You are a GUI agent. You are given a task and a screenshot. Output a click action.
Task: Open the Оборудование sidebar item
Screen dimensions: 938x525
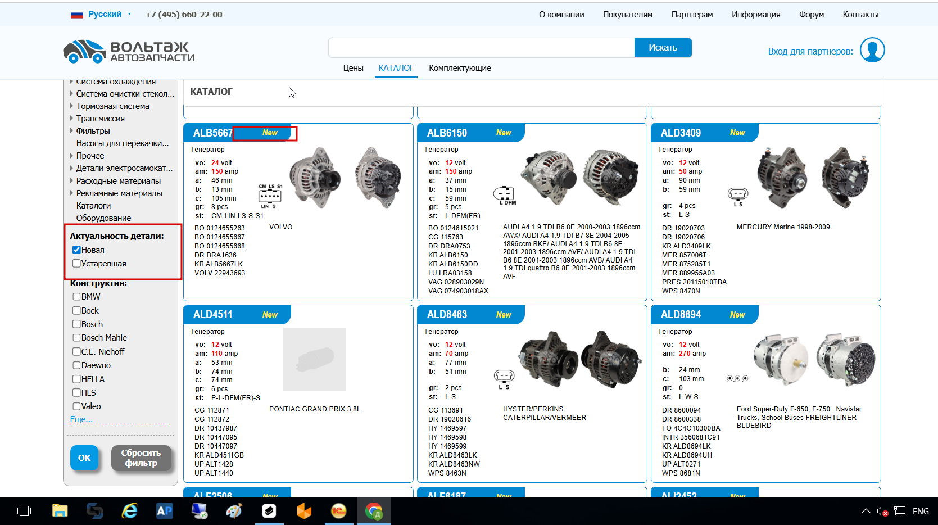point(103,218)
